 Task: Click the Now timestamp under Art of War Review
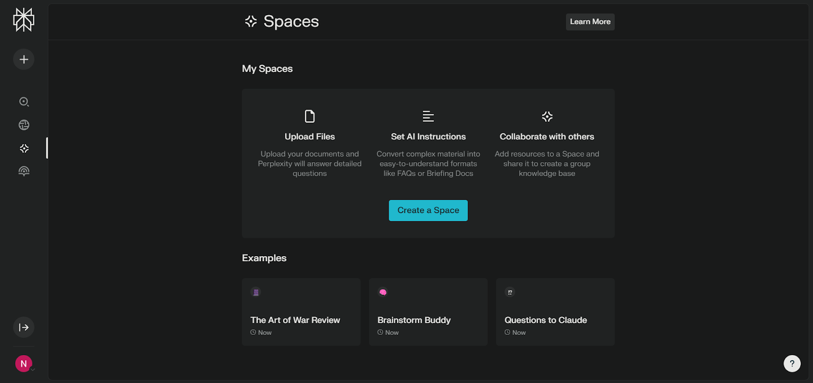point(261,333)
